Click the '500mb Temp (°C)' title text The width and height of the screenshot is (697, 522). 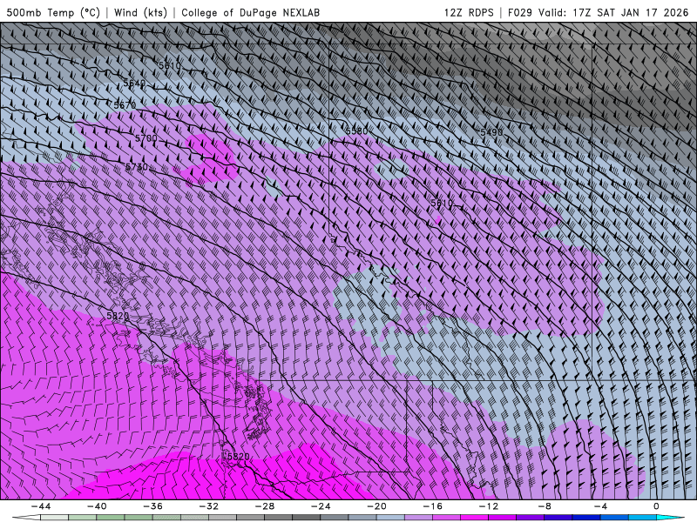pyautogui.click(x=53, y=12)
